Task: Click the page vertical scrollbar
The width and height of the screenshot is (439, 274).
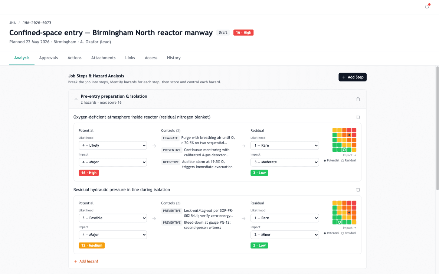Action: tap(437, 128)
